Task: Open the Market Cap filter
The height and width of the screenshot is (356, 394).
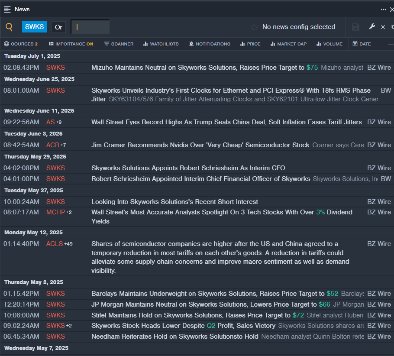Action: tap(288, 44)
